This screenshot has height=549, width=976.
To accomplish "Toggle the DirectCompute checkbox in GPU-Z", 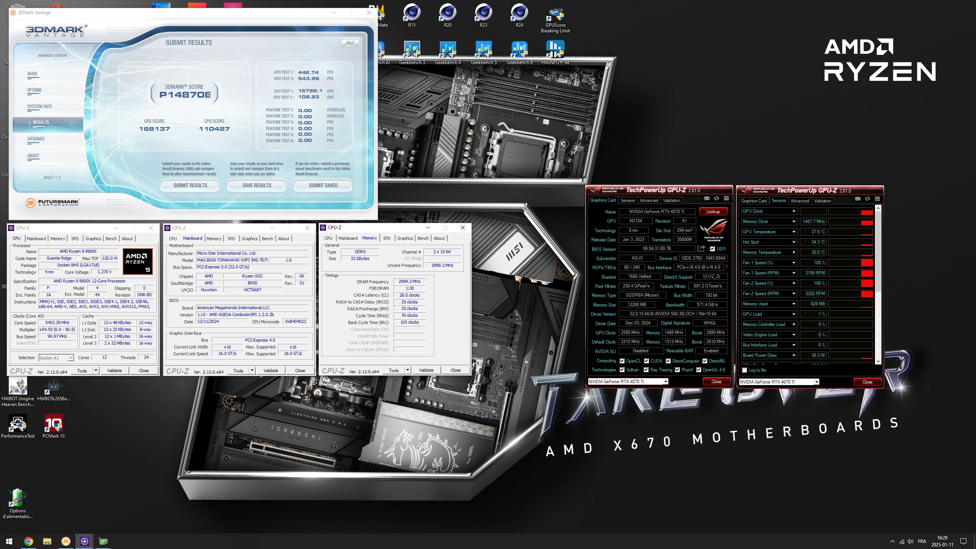I will 668,361.
